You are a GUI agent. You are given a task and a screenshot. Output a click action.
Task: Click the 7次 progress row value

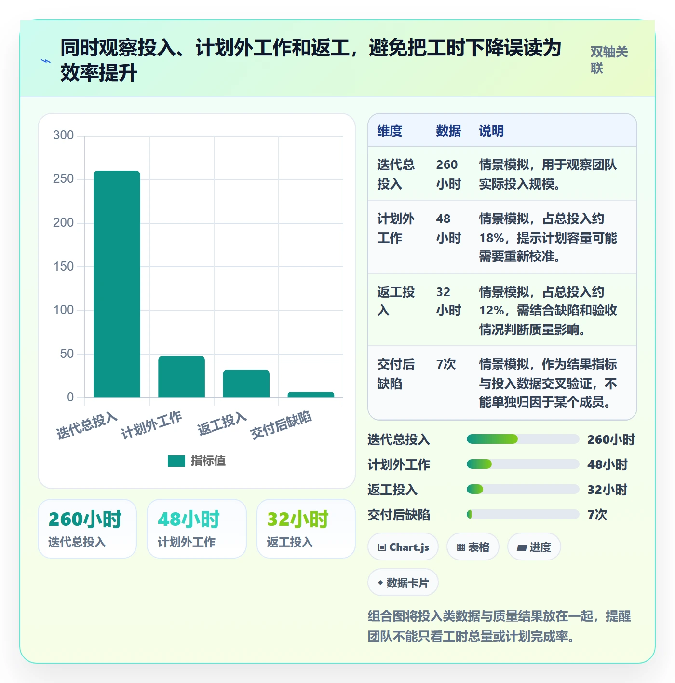pyautogui.click(x=597, y=515)
